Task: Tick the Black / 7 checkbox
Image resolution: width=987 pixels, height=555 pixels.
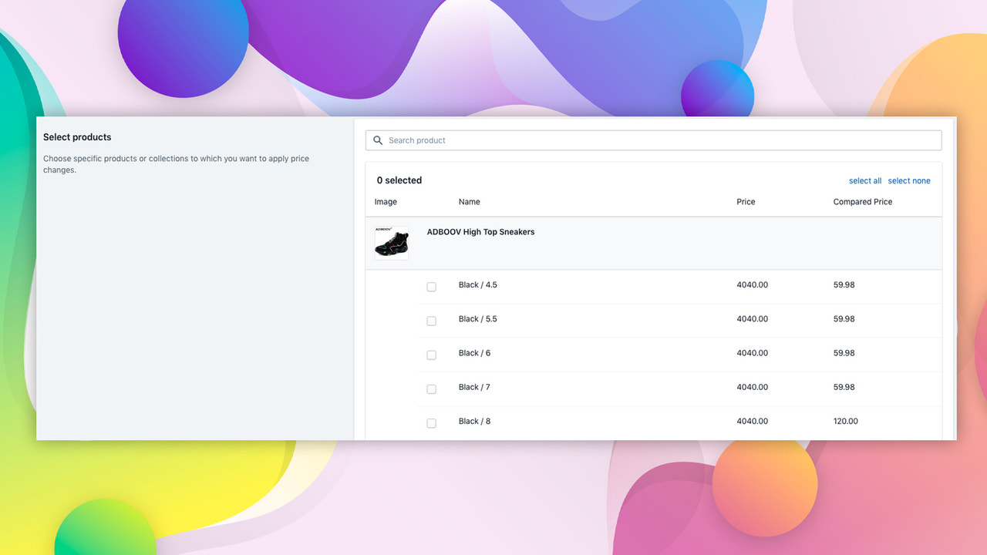Action: [431, 388]
